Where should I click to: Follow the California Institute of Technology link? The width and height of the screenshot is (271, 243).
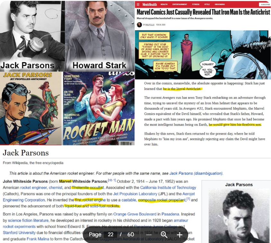(168, 188)
